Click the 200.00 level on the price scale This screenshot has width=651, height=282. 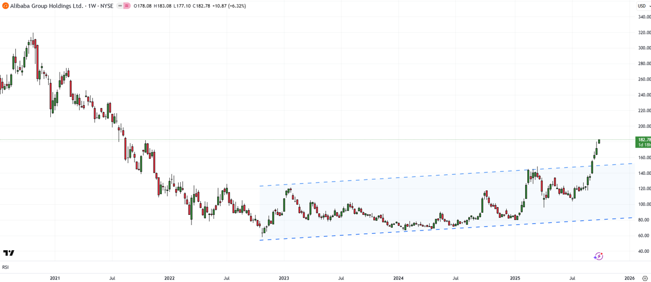(643, 126)
